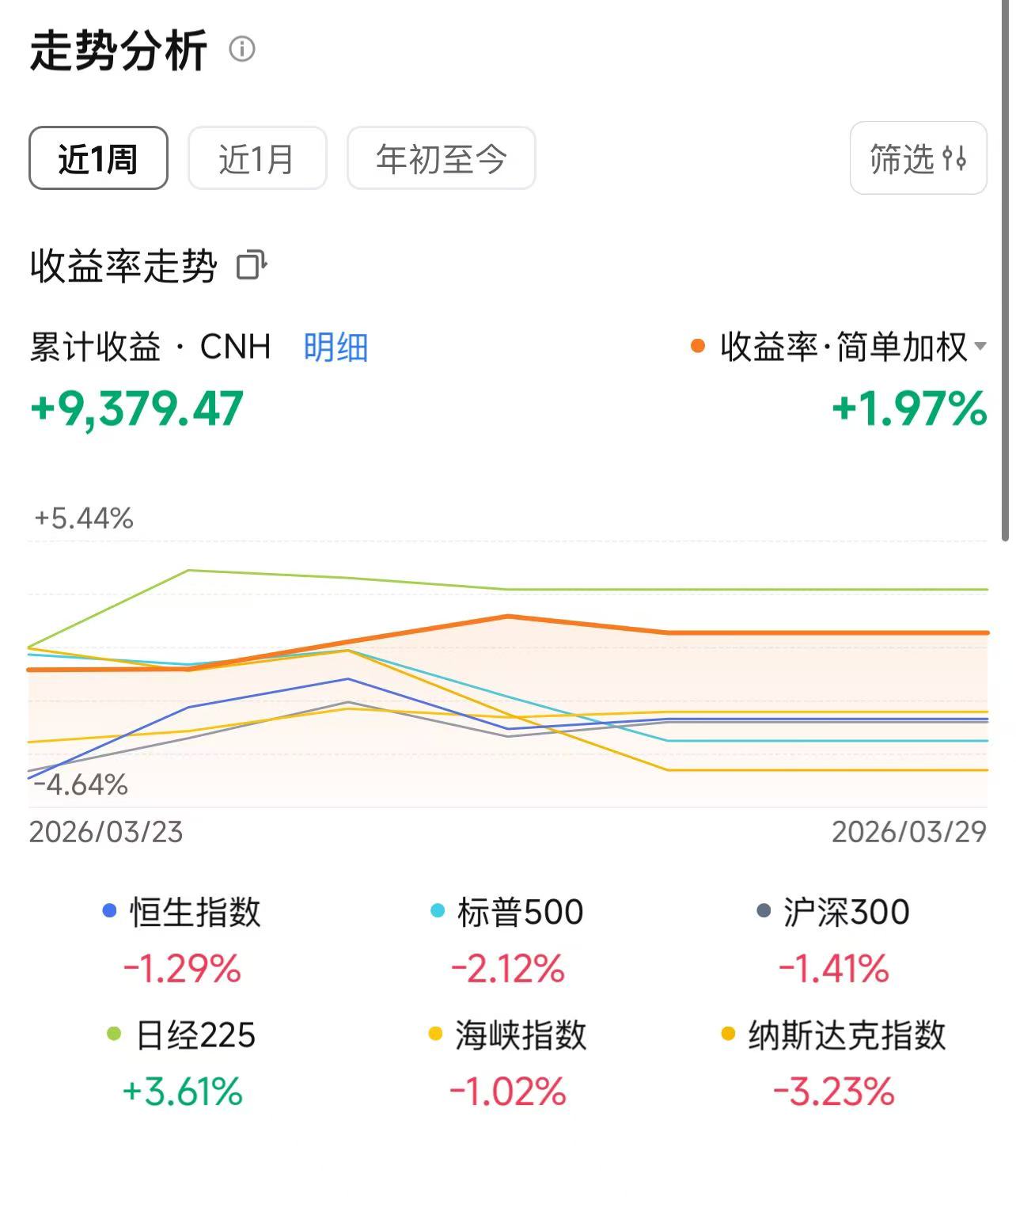Viewport: 1016px width, 1215px height.
Task: Tap the info icon beside 走势分析
Action: pyautogui.click(x=242, y=49)
